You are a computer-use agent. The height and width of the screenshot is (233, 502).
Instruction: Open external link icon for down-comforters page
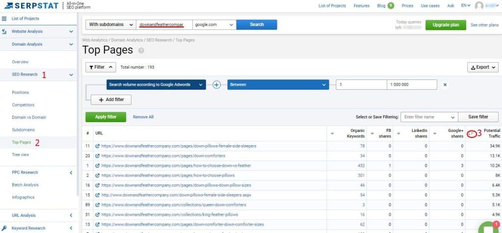[97, 156]
